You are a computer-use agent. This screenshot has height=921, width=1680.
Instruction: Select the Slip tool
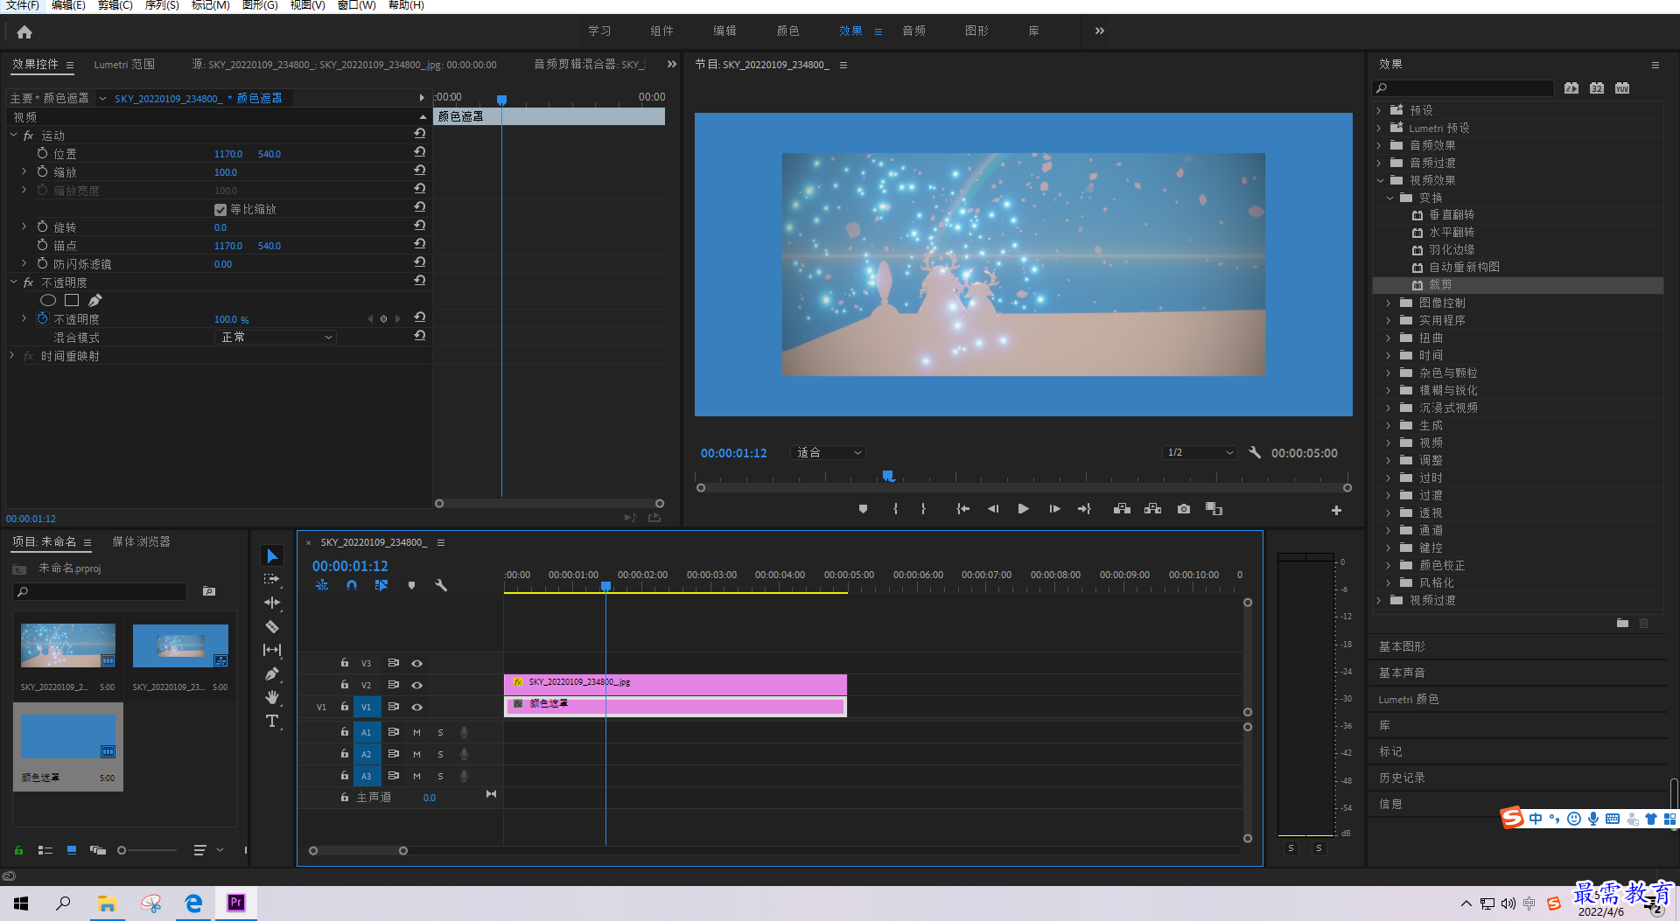point(272,650)
